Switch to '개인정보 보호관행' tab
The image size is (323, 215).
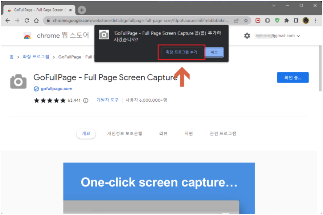pyautogui.click(x=124, y=134)
